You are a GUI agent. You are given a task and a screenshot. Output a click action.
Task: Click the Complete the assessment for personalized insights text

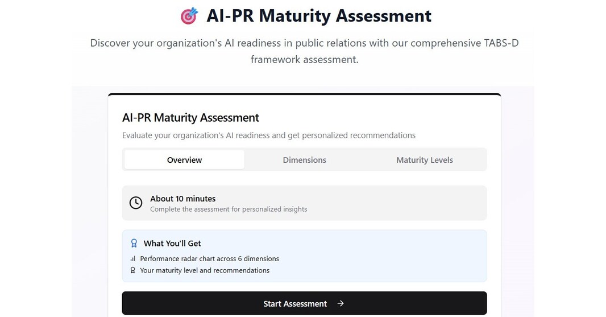click(229, 209)
